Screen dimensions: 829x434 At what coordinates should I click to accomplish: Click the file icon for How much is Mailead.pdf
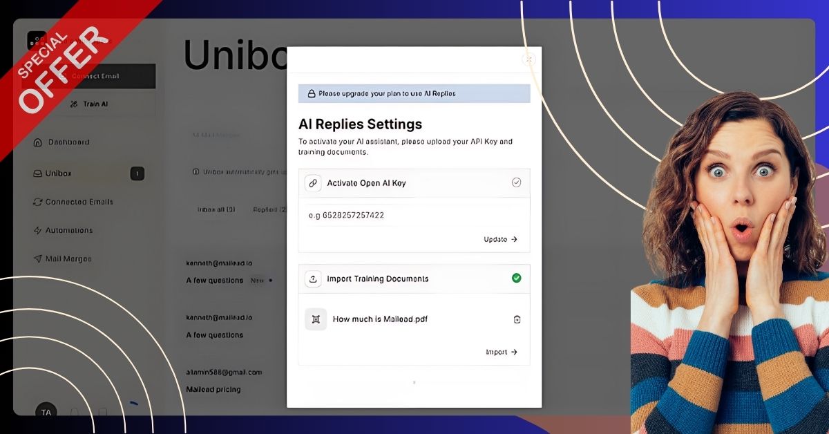[316, 319]
